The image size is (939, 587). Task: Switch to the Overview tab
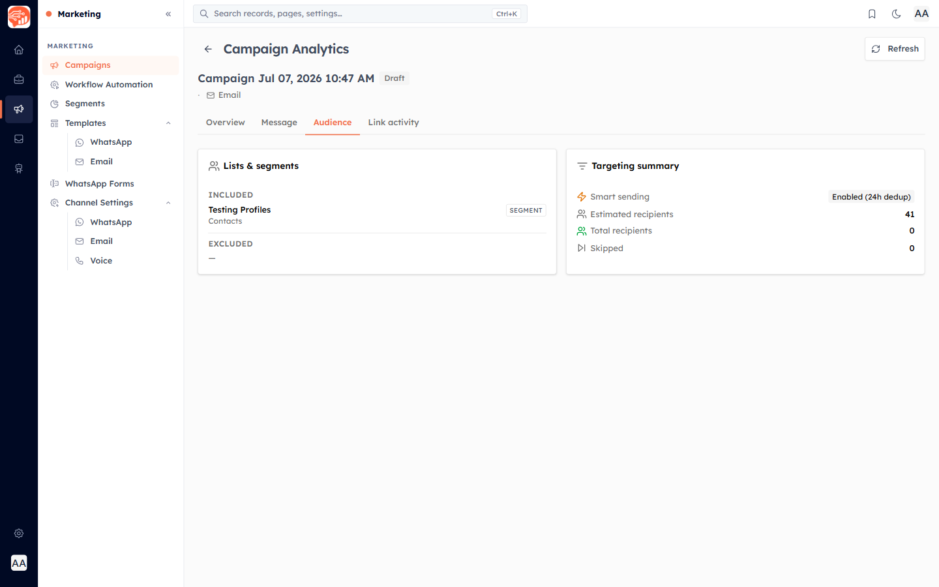coord(226,123)
